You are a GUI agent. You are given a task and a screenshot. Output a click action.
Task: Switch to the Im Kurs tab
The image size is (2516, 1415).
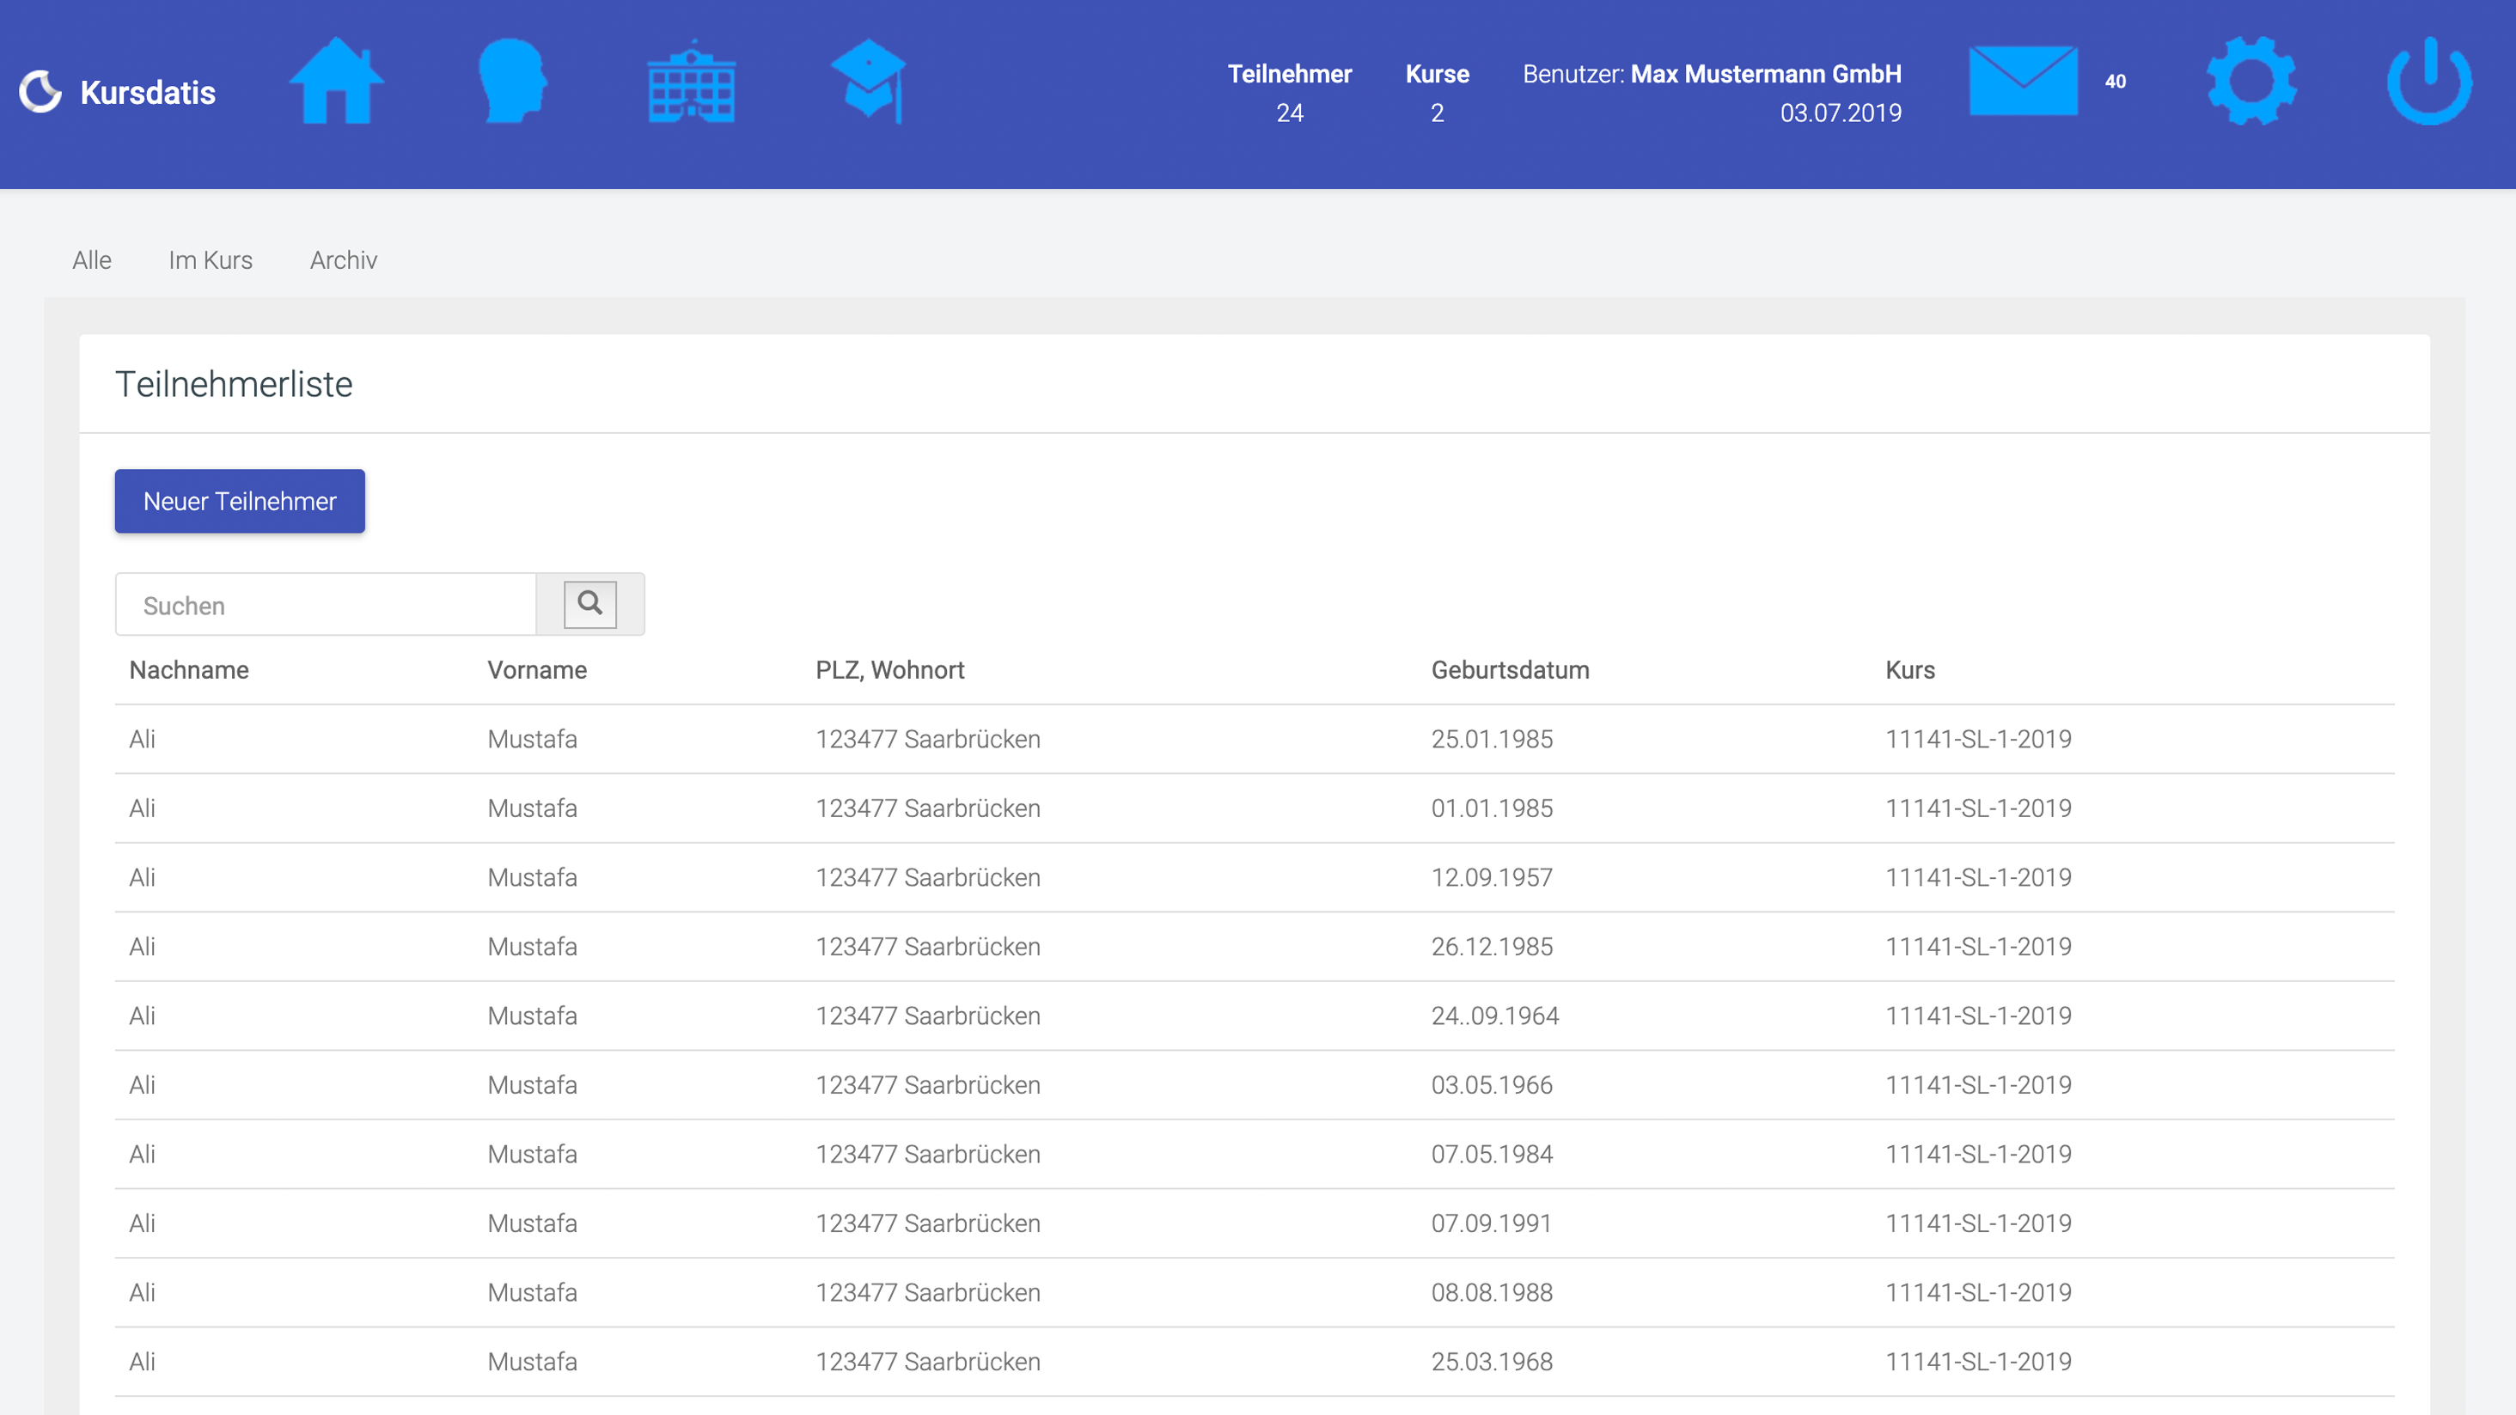point(210,259)
